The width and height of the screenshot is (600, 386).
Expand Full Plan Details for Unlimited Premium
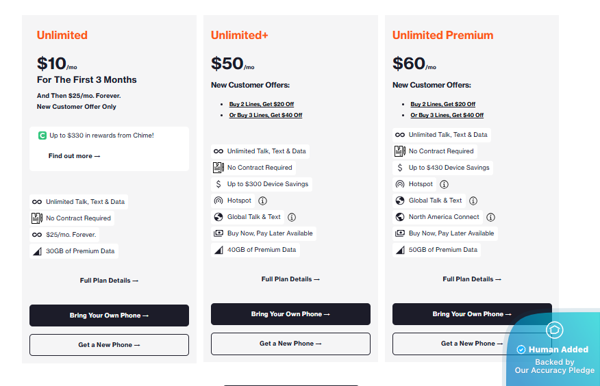[x=472, y=279]
